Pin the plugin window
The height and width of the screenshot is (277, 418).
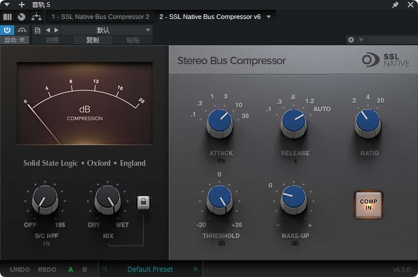click(395, 5)
